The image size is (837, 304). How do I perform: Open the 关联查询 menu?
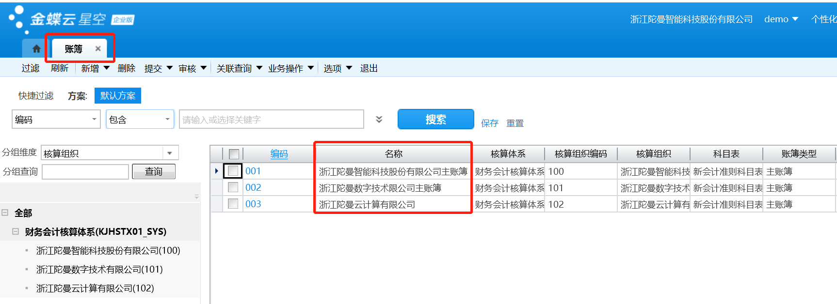[x=240, y=68]
